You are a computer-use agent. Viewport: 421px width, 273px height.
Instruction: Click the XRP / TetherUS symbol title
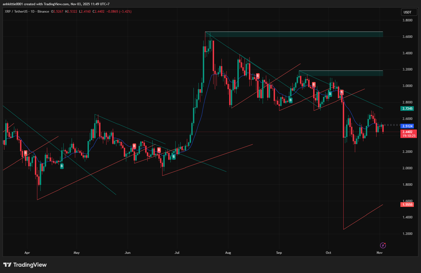[x=16, y=12]
